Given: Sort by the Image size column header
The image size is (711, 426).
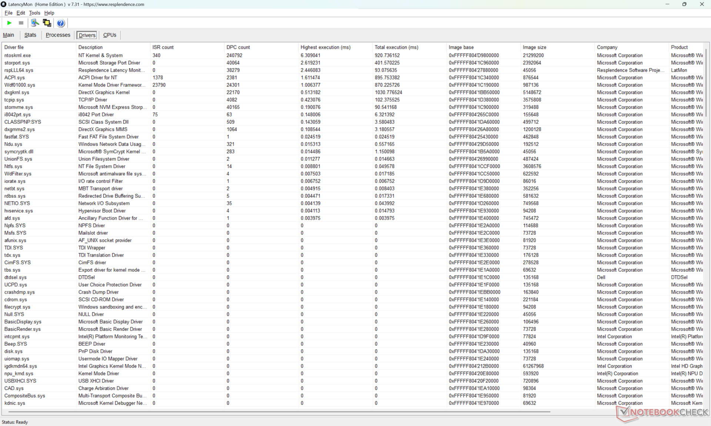Looking at the screenshot, I should click(x=557, y=47).
